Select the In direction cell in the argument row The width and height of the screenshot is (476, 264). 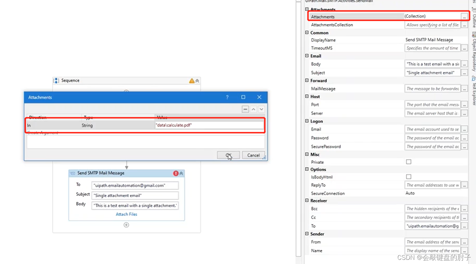[54, 125]
